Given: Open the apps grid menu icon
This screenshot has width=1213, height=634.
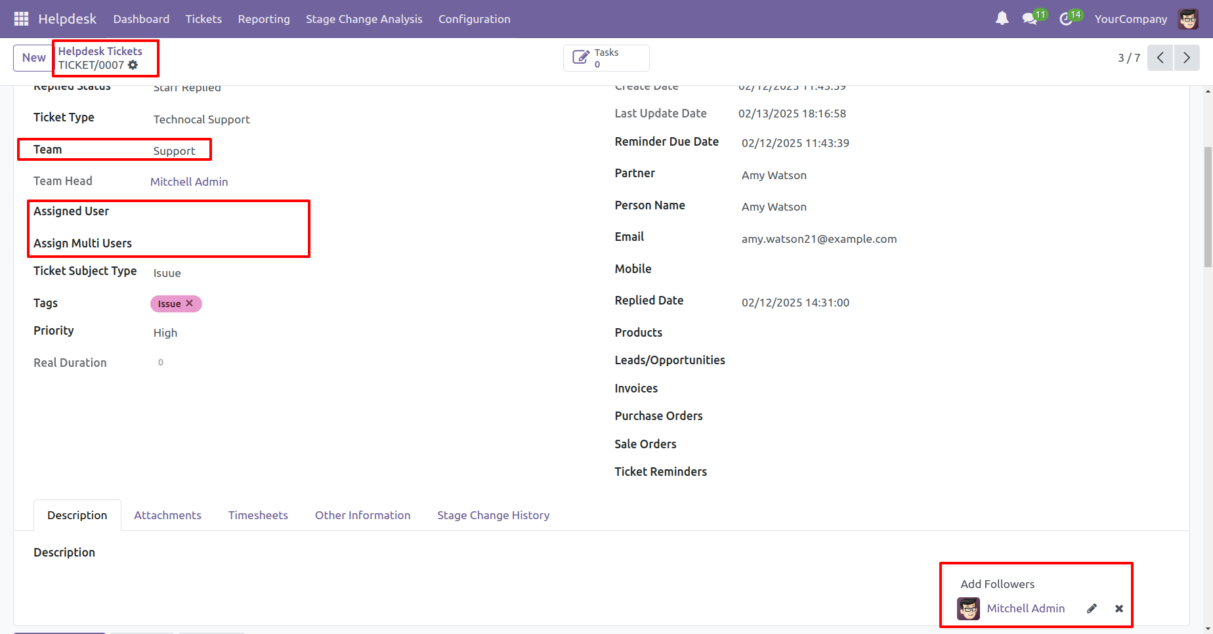Looking at the screenshot, I should 21,19.
